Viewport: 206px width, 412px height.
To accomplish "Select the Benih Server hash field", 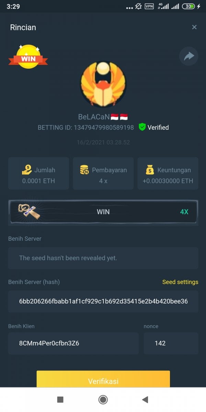I will (x=103, y=301).
